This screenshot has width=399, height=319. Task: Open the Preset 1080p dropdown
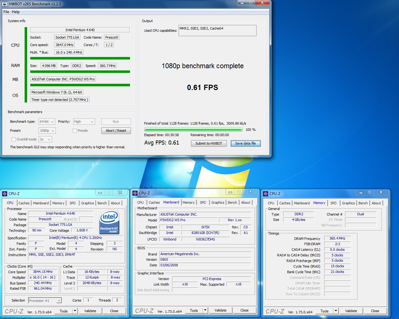click(x=47, y=131)
